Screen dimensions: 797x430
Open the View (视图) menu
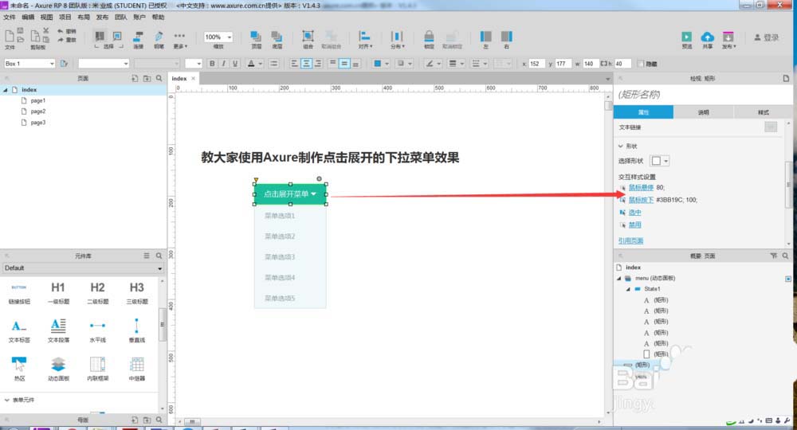(47, 18)
